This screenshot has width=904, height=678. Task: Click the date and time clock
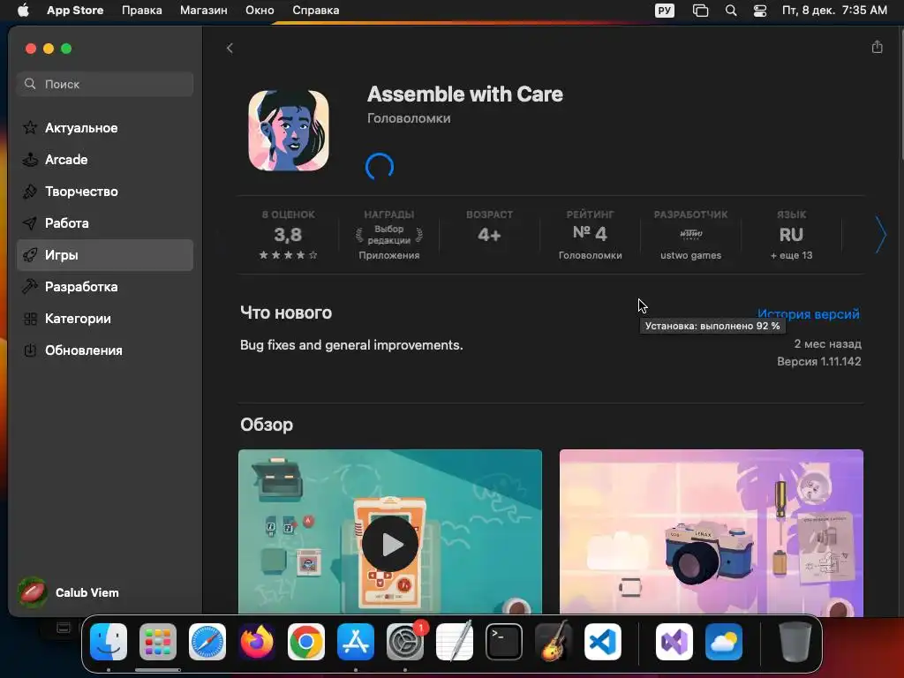834,11
